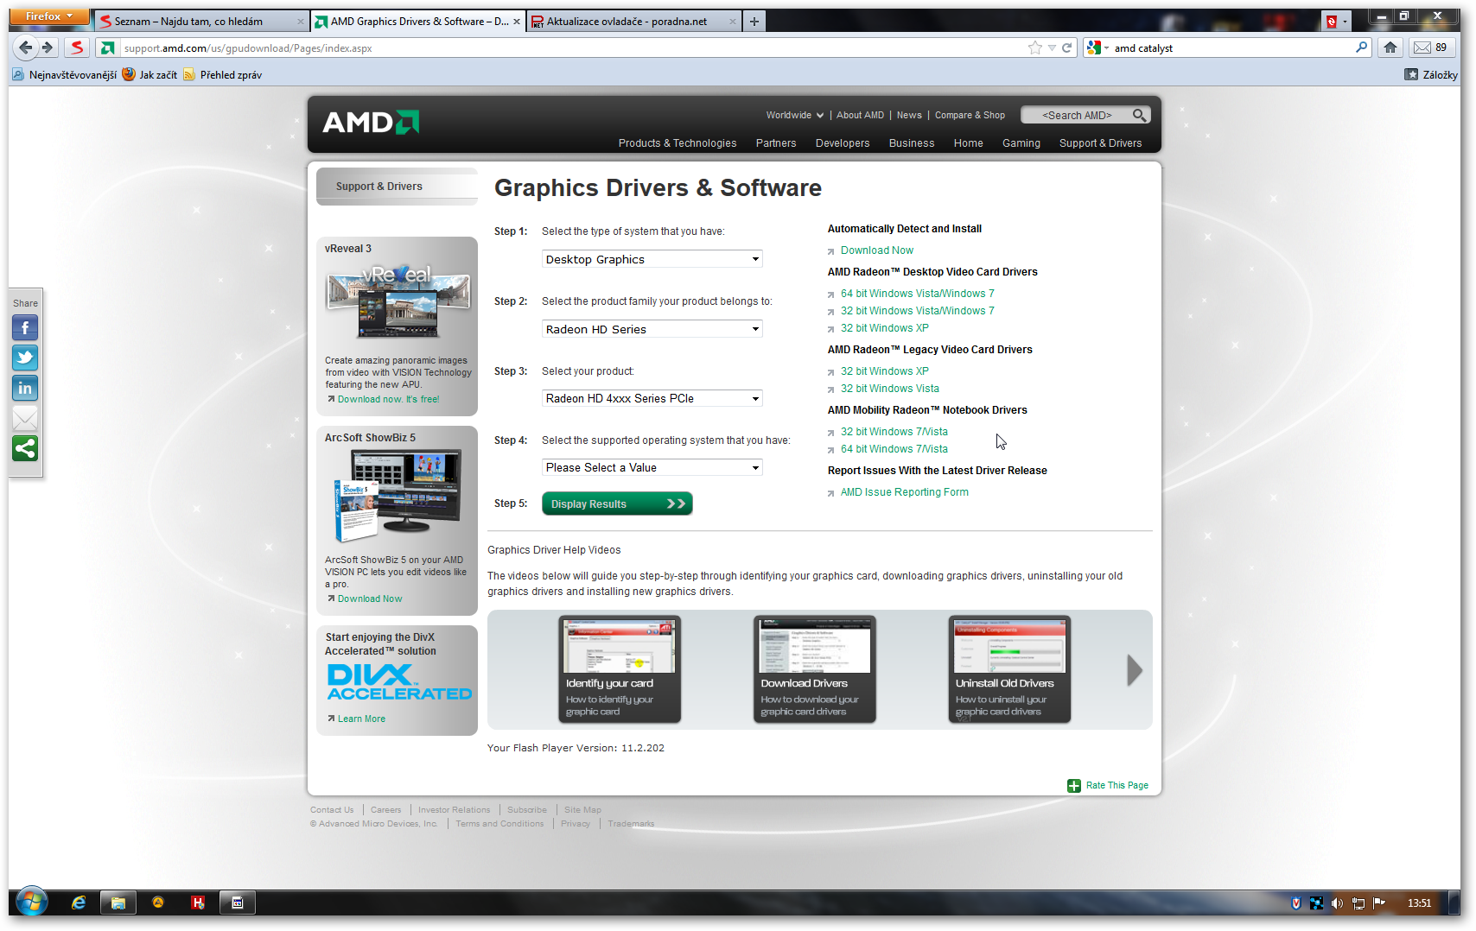Expand browser search engine selector
This screenshot has height=931, width=1476.
tap(1097, 47)
